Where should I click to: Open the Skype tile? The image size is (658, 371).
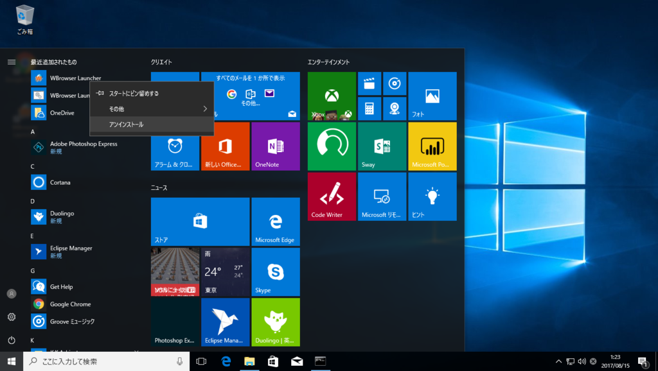click(x=276, y=272)
